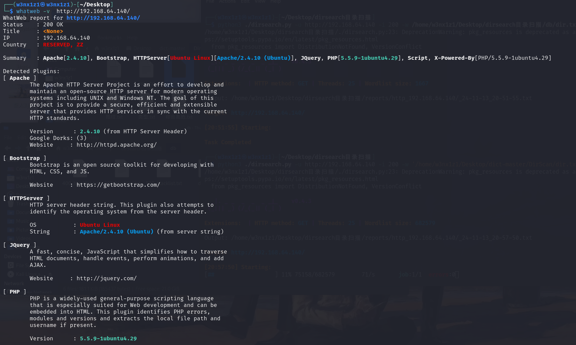
Task: Click 'HTTPServer' in the Summary line
Action: tap(150, 58)
